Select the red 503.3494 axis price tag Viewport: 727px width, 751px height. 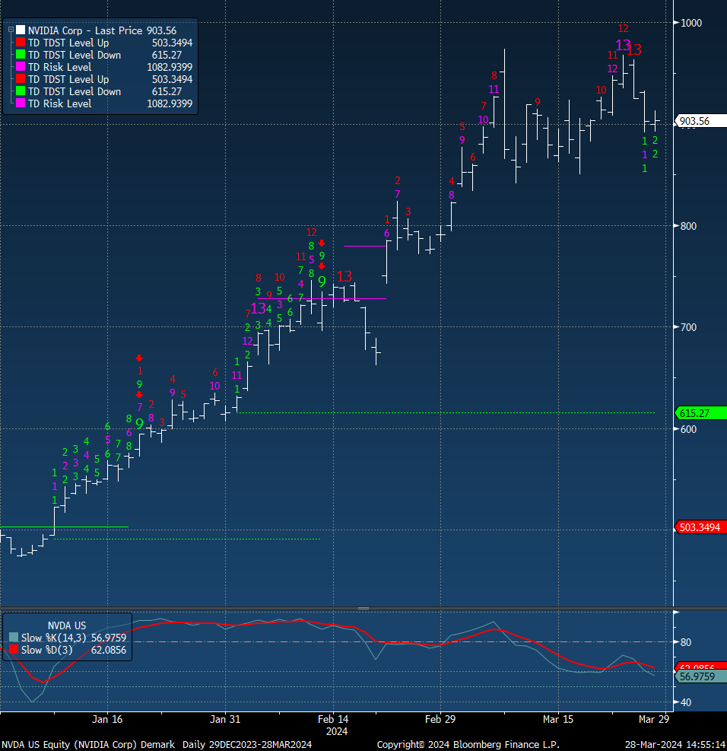click(700, 527)
